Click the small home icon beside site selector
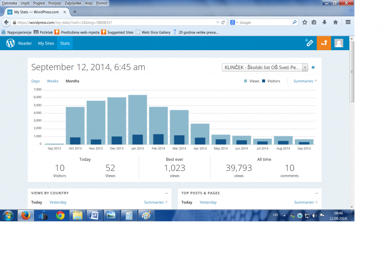 pyautogui.click(x=313, y=68)
